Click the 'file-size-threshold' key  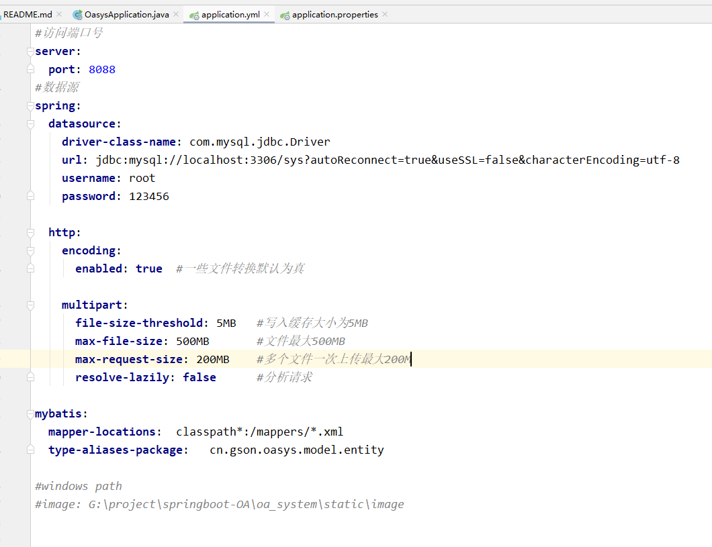tap(139, 323)
